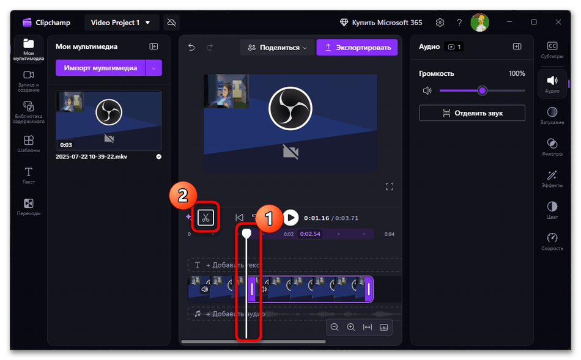This screenshot has height=360, width=581.
Task: Open Запись и создание sidebar tab
Action: click(x=29, y=81)
